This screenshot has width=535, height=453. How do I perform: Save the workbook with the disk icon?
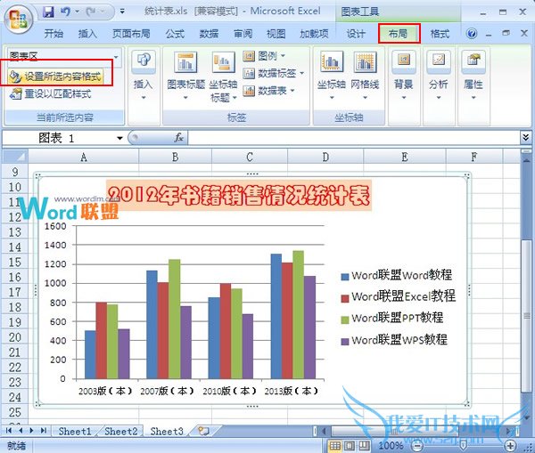(49, 12)
